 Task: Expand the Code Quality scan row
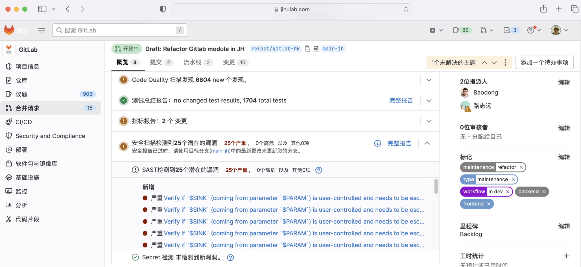pyautogui.click(x=429, y=80)
